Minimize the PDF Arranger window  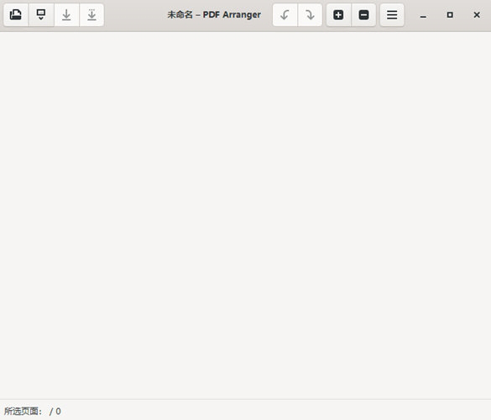(423, 15)
